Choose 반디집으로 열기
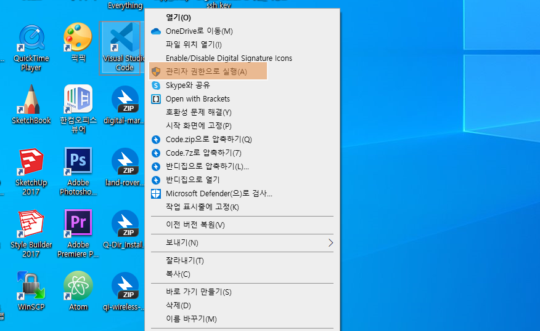Viewport: 540px width, 331px height. coord(242,180)
